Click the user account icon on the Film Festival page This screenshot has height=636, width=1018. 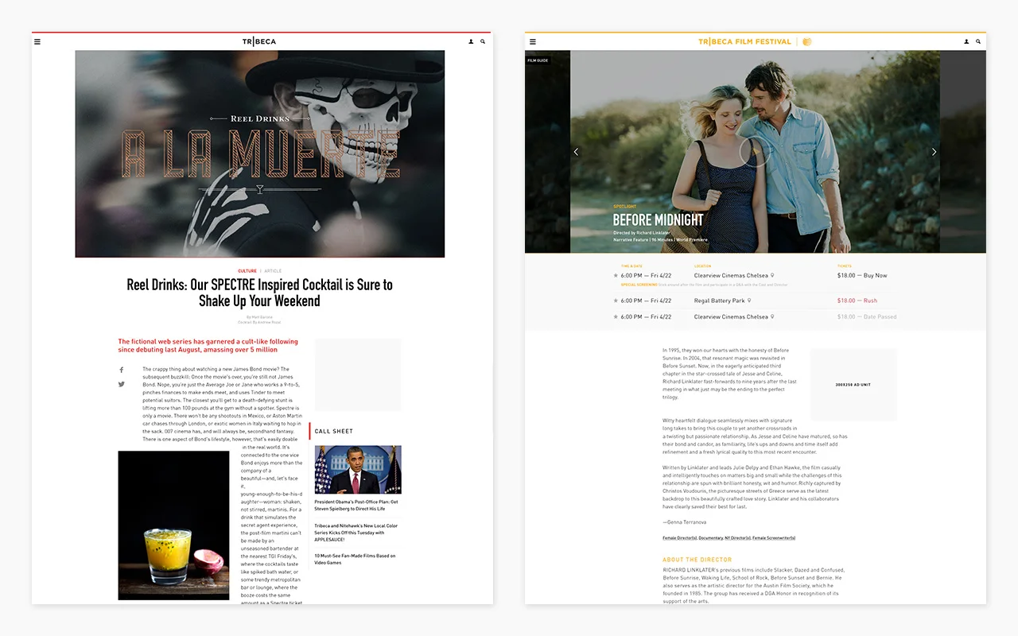tap(966, 41)
